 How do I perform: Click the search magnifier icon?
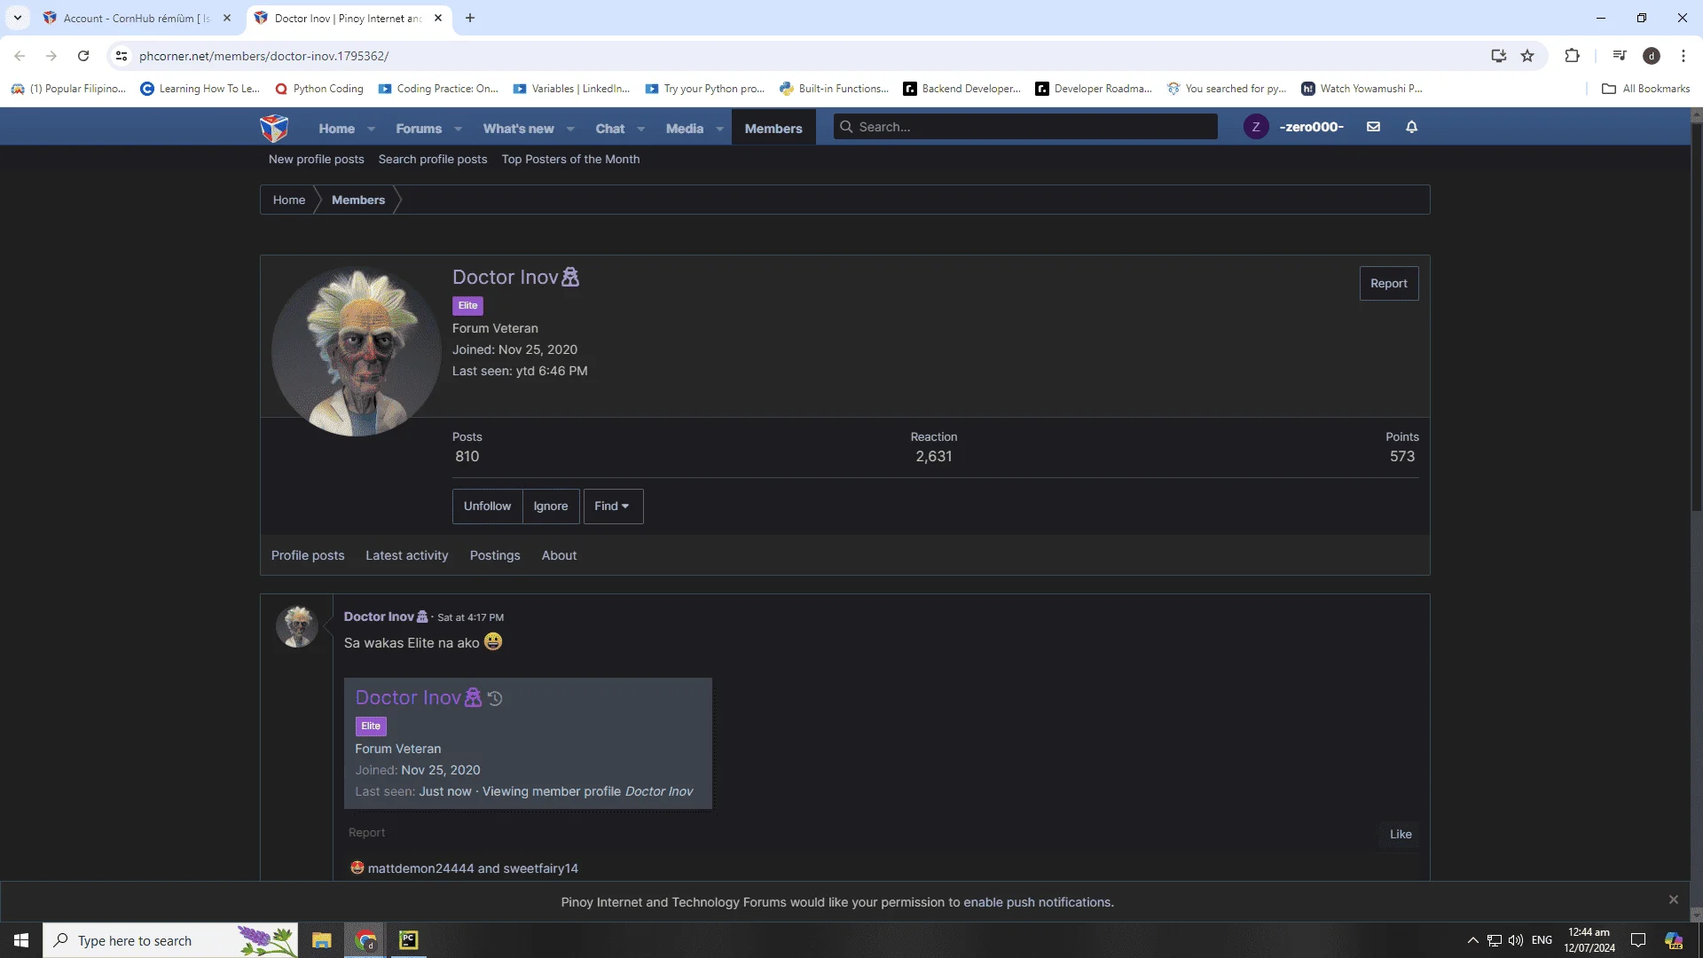(846, 127)
